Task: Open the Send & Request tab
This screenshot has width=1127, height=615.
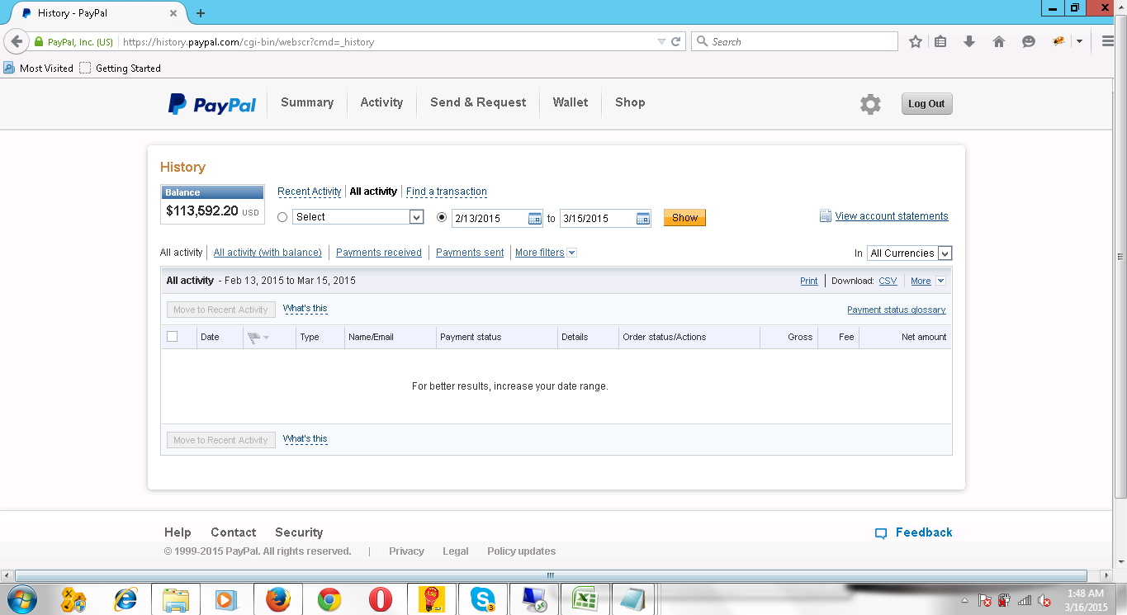Action: pyautogui.click(x=478, y=102)
